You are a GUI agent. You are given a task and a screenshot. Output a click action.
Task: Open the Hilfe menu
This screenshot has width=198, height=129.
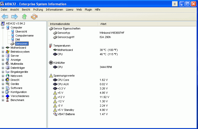pos(97,10)
